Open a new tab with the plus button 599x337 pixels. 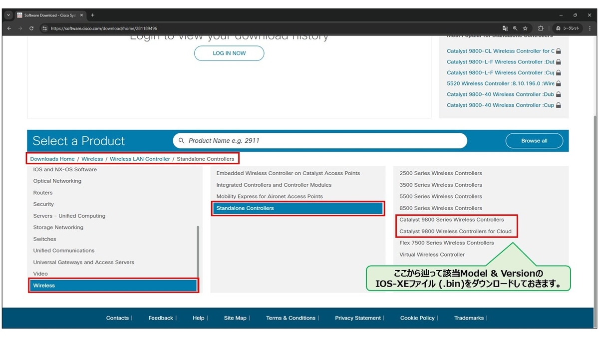[x=93, y=15]
